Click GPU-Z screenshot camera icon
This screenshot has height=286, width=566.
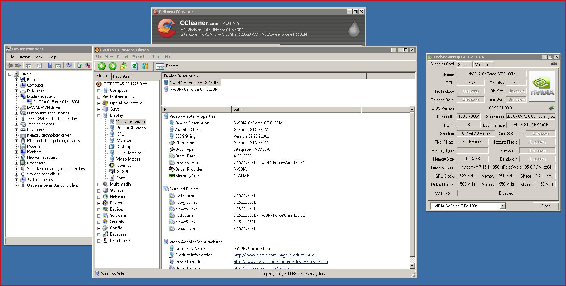pyautogui.click(x=554, y=64)
